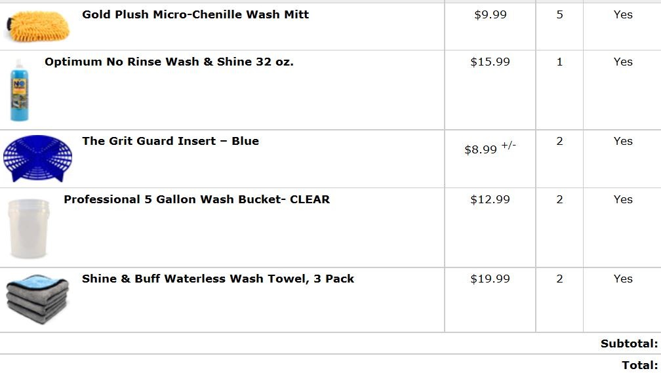Click the Yes status in Grit Guard row
The height and width of the screenshot is (373, 661).
point(623,141)
